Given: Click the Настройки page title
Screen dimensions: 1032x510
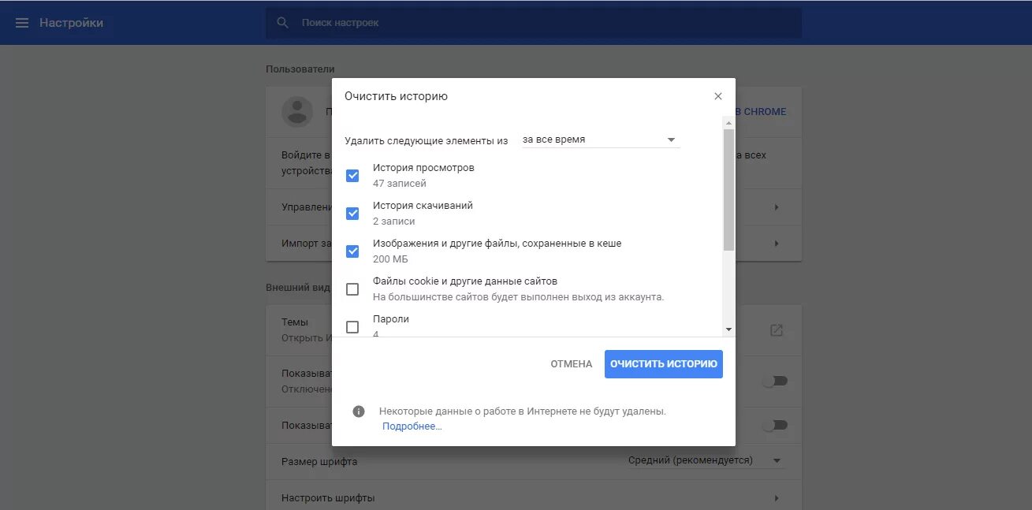Looking at the screenshot, I should coord(71,23).
